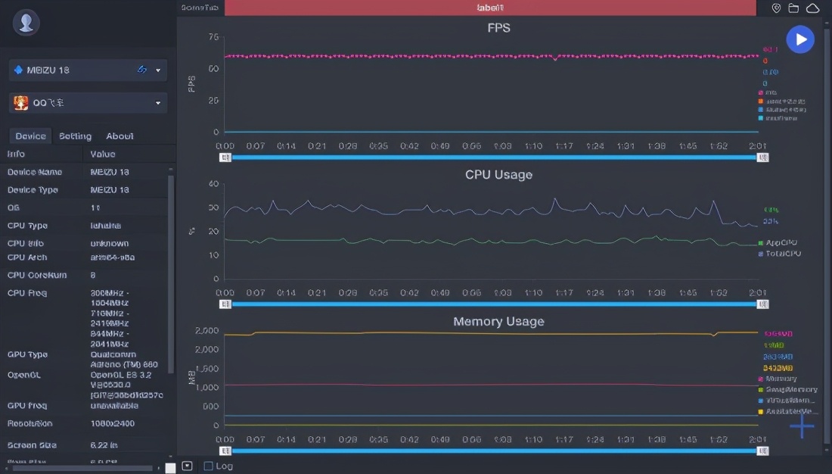Click the link icon beside MEIZU 18
Viewport: 832px width, 474px height.
point(141,70)
